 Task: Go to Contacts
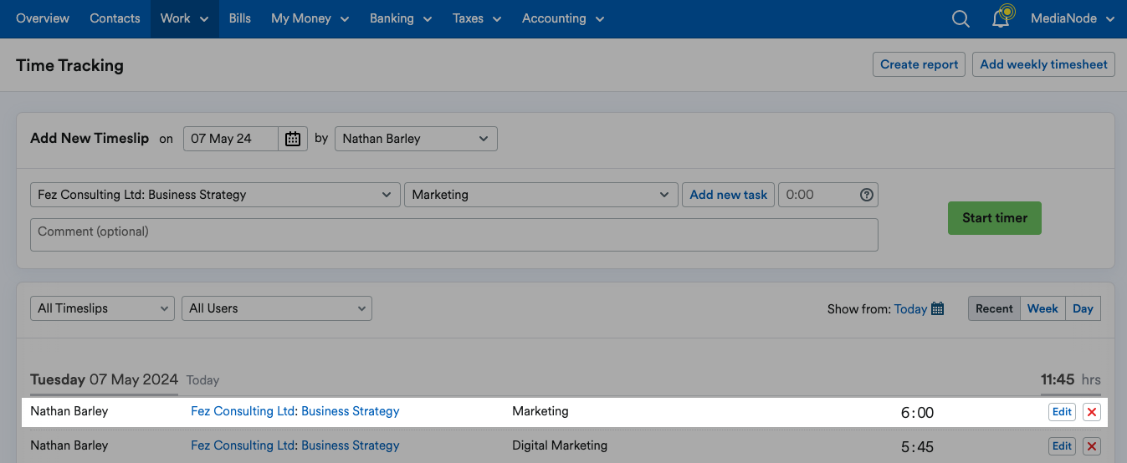(115, 18)
